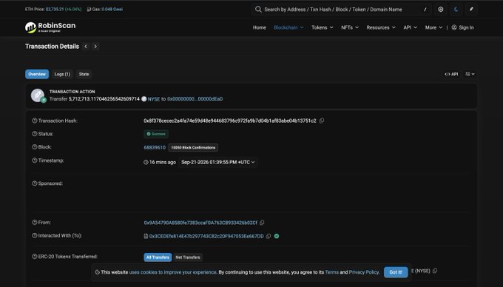The width and height of the screenshot is (503, 287).
Task: Click the slash shortcut key icon
Action: [425, 10]
